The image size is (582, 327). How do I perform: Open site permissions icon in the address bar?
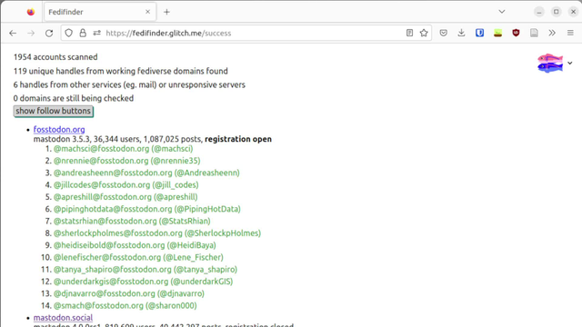click(x=97, y=33)
